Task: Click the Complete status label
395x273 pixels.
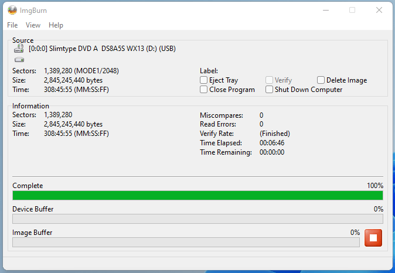Action: pyautogui.click(x=28, y=186)
